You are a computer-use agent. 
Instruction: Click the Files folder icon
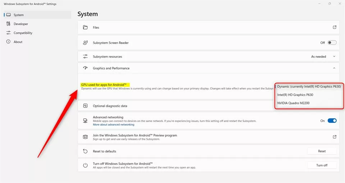click(x=86, y=28)
